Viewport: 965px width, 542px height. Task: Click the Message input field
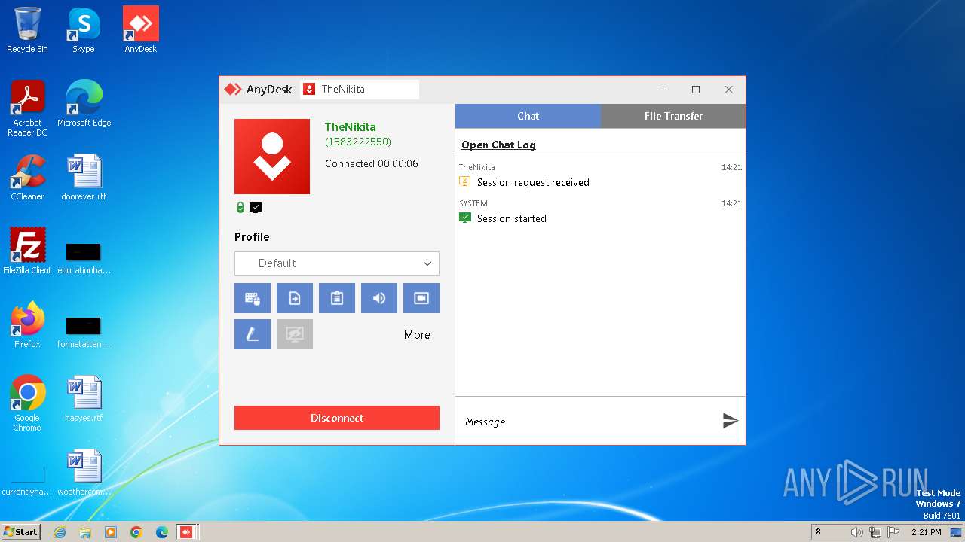click(x=588, y=422)
